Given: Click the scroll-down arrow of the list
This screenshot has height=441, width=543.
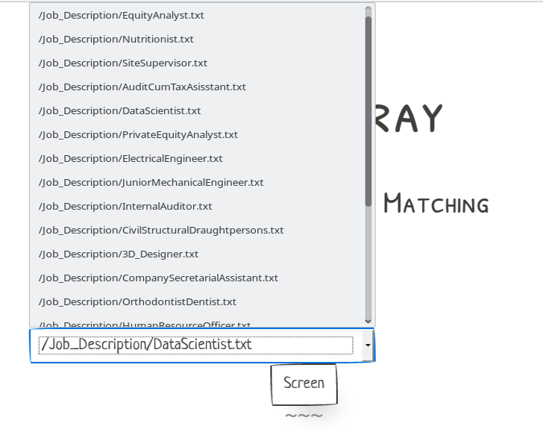Looking at the screenshot, I should [368, 320].
